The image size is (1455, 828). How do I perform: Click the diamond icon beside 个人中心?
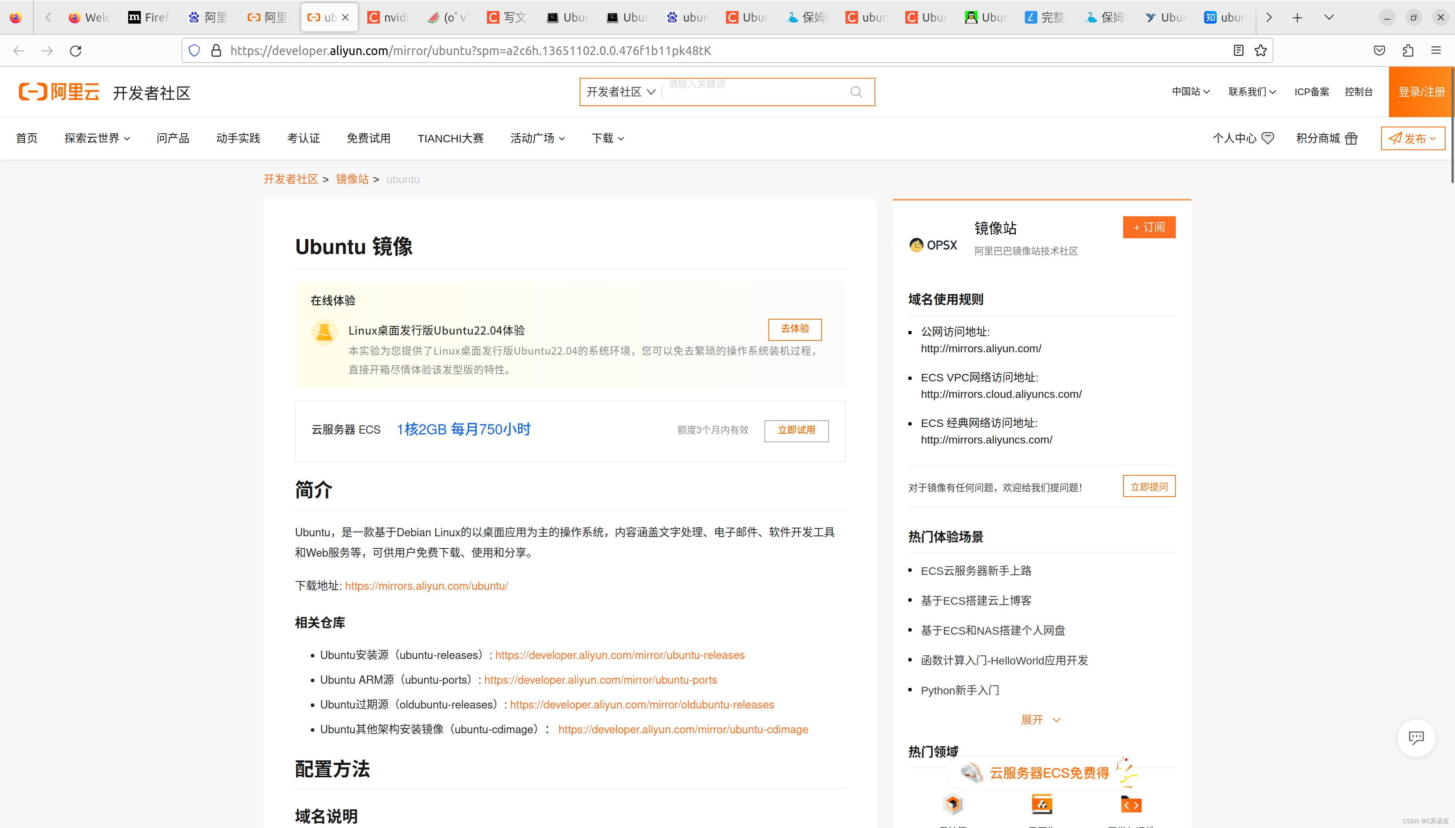[1268, 138]
